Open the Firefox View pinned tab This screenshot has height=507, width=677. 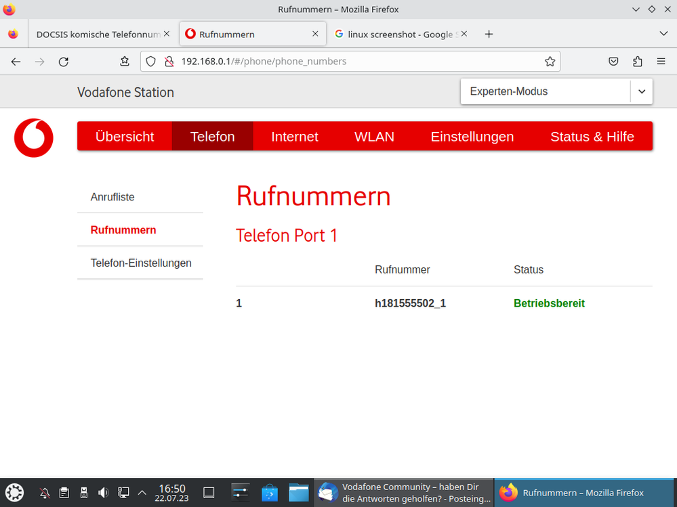(x=14, y=34)
